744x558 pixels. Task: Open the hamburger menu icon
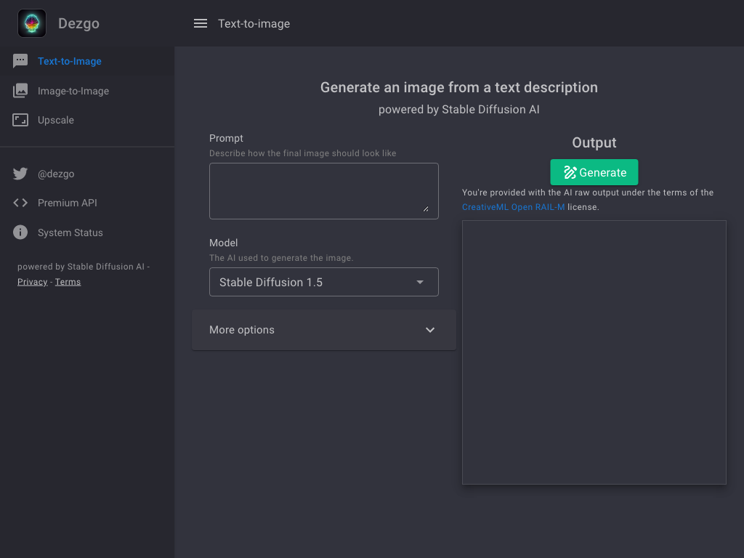(201, 23)
